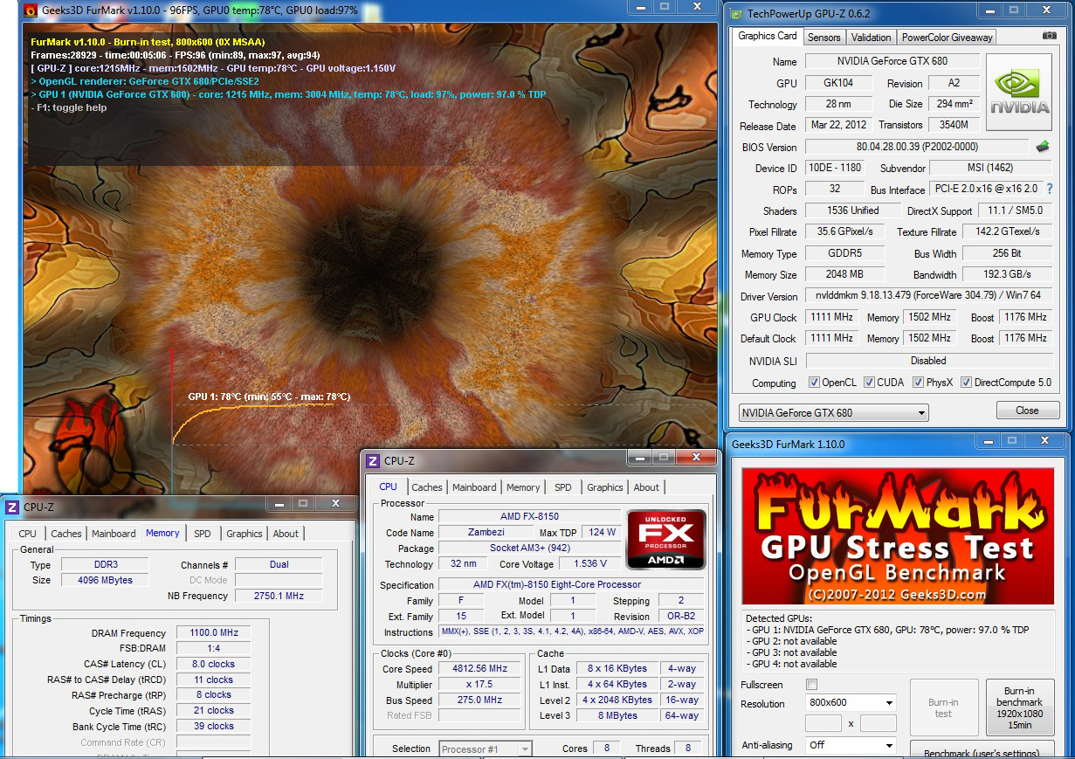1075x759 pixels.
Task: Select the Graphics Card tab in GPU-Z
Action: click(x=768, y=36)
